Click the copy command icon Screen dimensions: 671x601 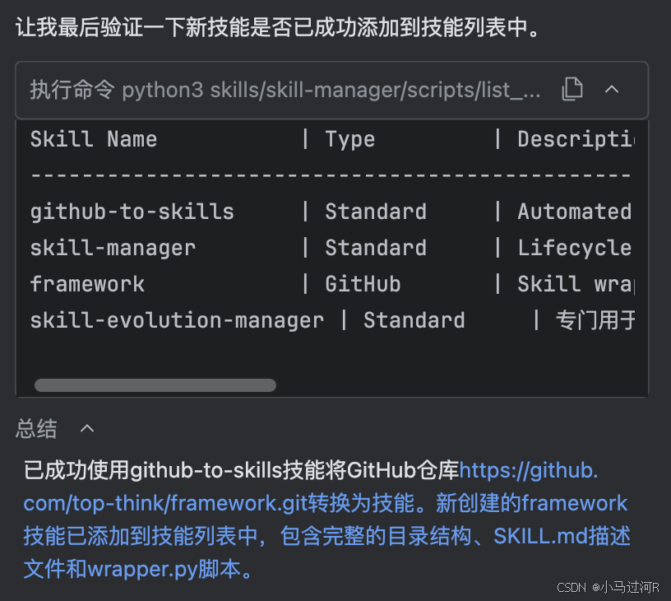pos(572,90)
